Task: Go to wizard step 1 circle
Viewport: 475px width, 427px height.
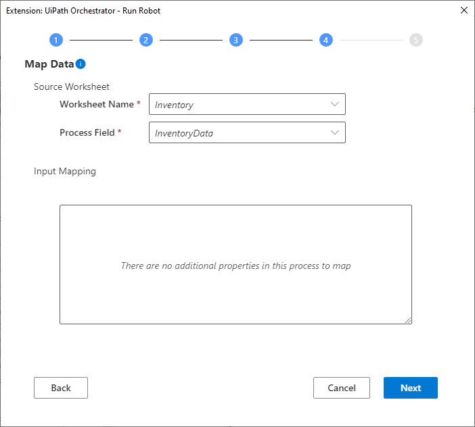Action: pos(56,40)
